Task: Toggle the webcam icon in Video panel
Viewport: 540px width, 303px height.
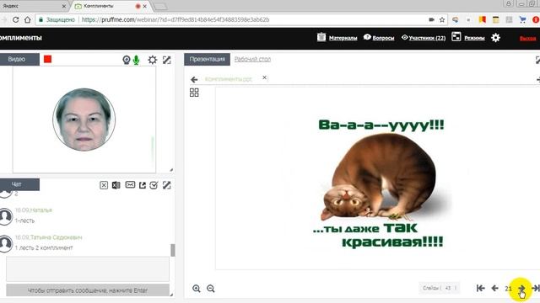Action: (127, 60)
